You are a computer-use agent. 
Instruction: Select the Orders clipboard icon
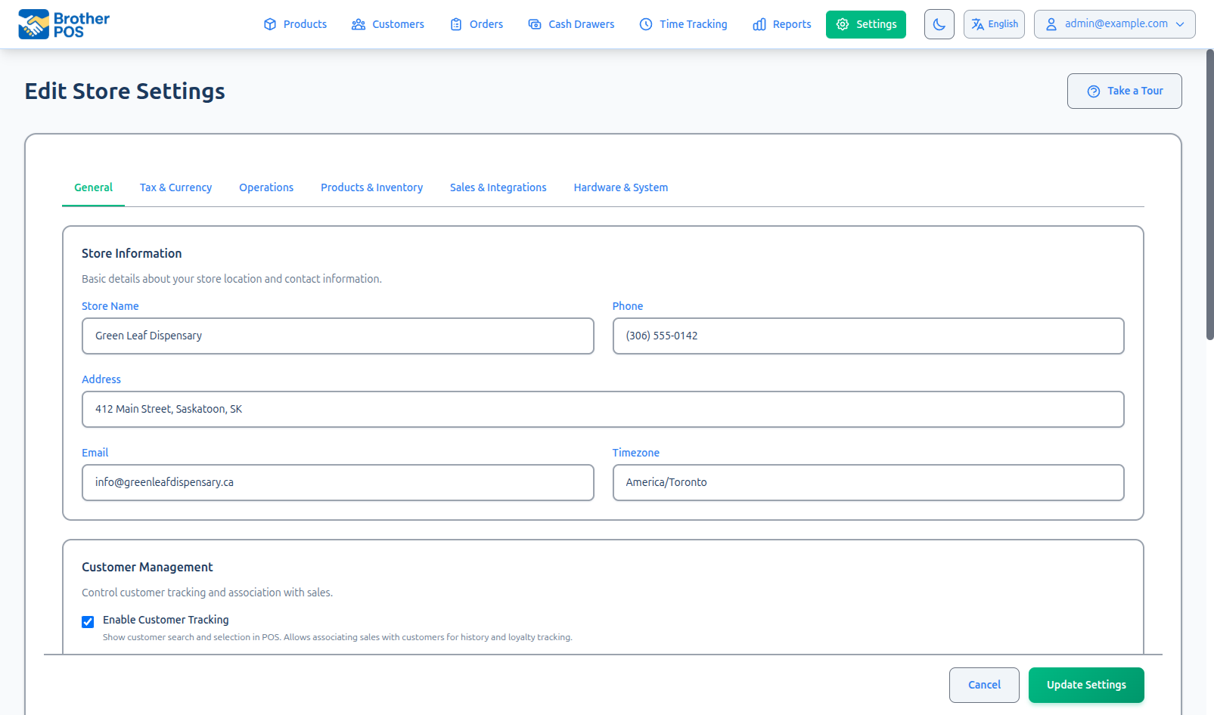click(x=456, y=23)
